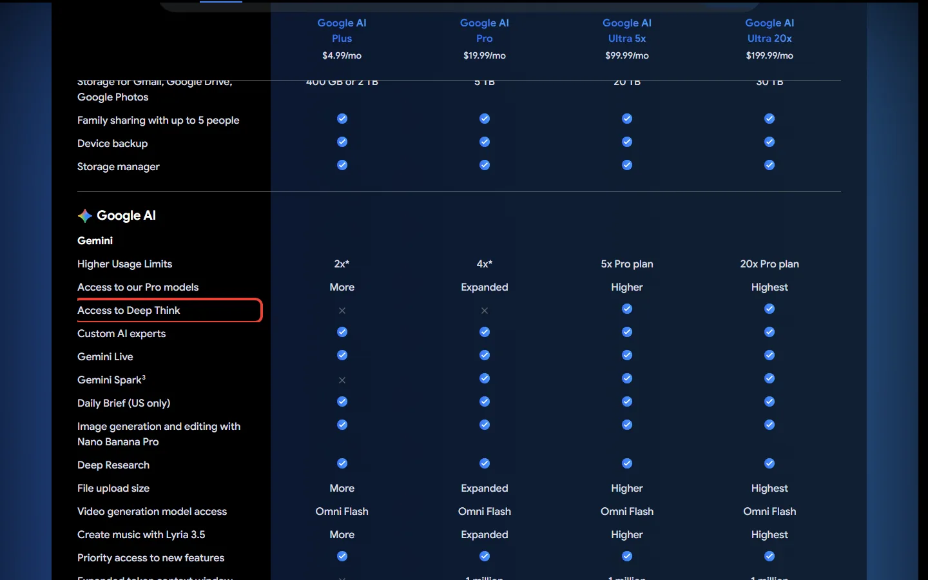Click the "Higher Usage Limits" row label
This screenshot has height=580, width=928.
point(125,264)
